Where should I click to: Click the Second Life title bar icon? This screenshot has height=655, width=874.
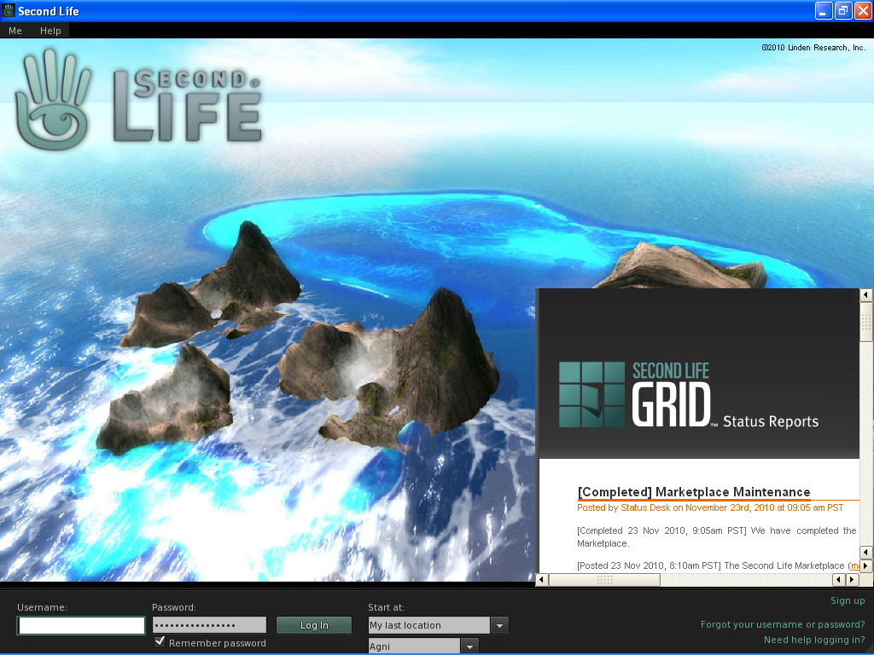point(9,10)
